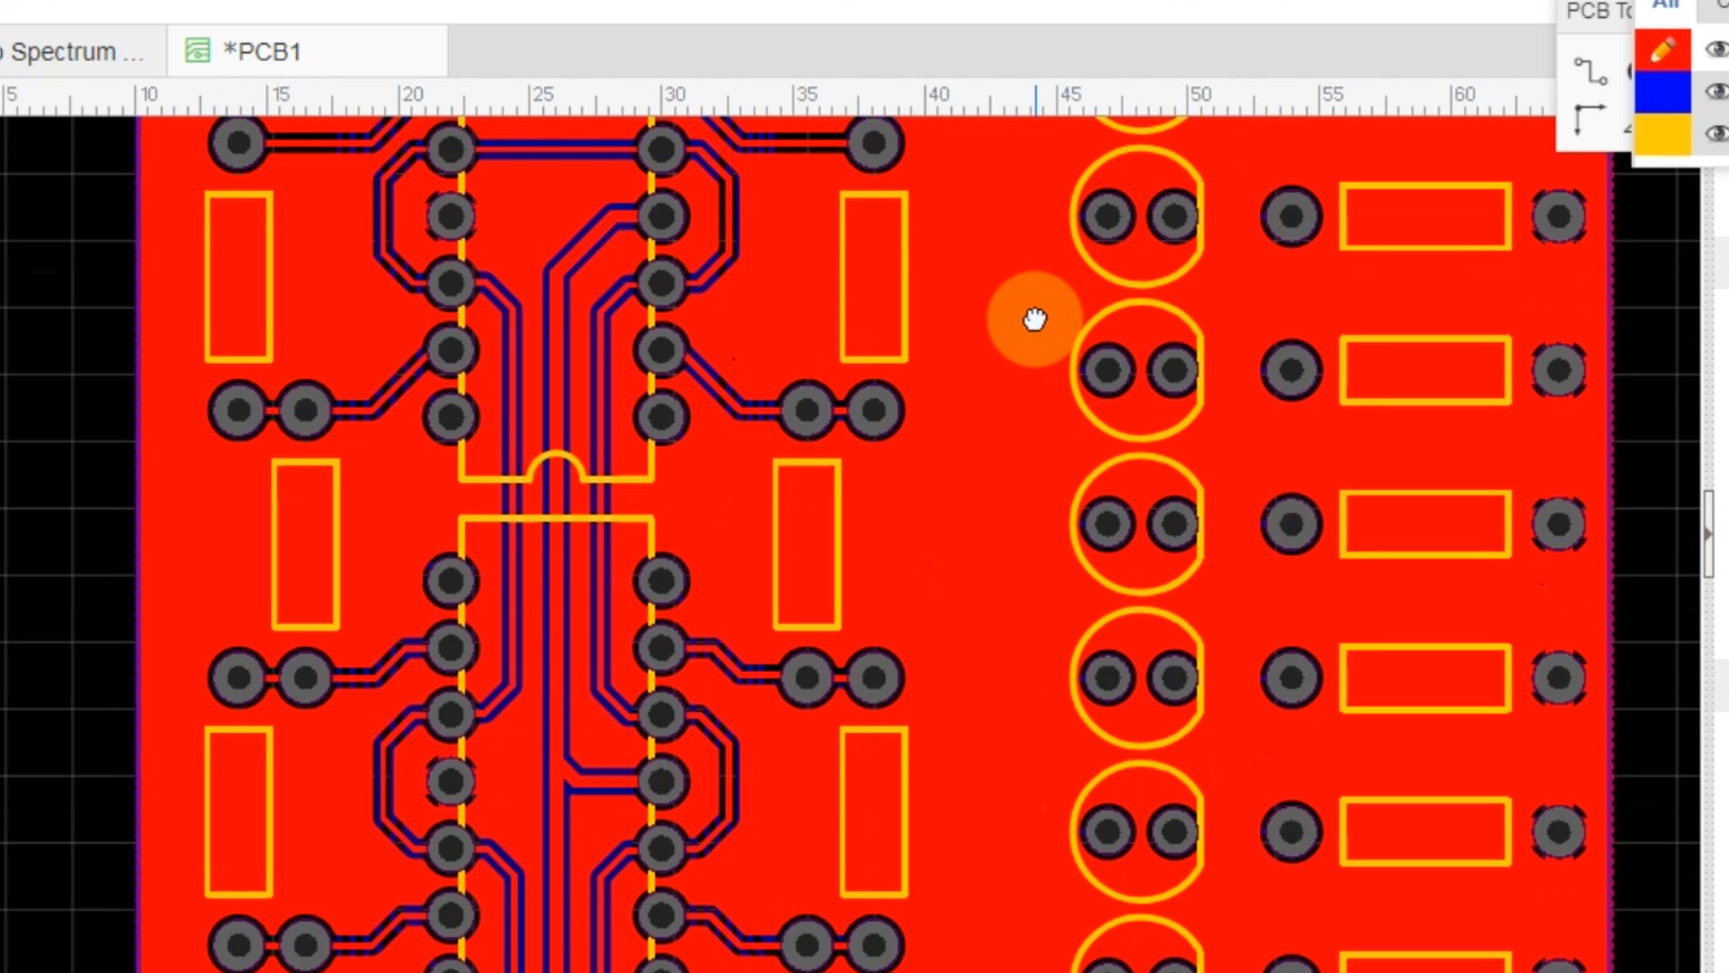Select the yellow silkscreen layer swatch
1729x973 pixels.
[x=1662, y=134]
